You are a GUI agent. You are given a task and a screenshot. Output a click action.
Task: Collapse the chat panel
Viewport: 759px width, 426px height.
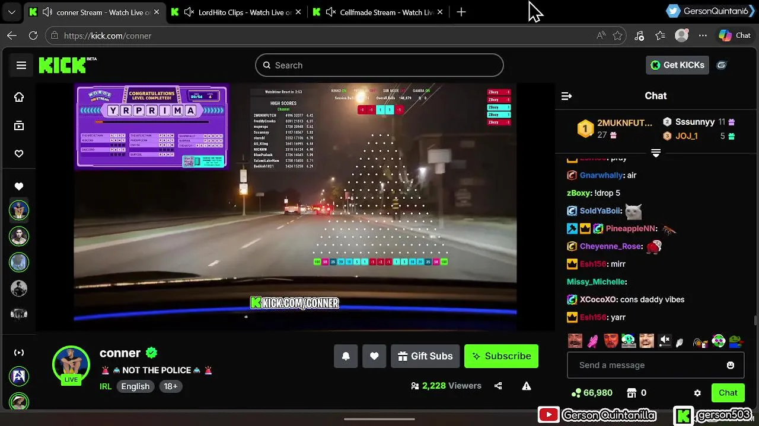point(566,96)
